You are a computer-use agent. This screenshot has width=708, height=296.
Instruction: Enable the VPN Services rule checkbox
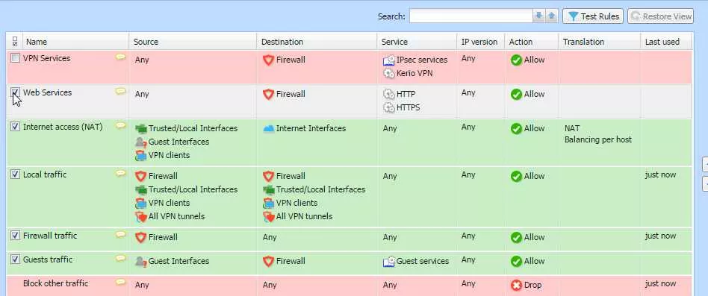pyautogui.click(x=16, y=57)
